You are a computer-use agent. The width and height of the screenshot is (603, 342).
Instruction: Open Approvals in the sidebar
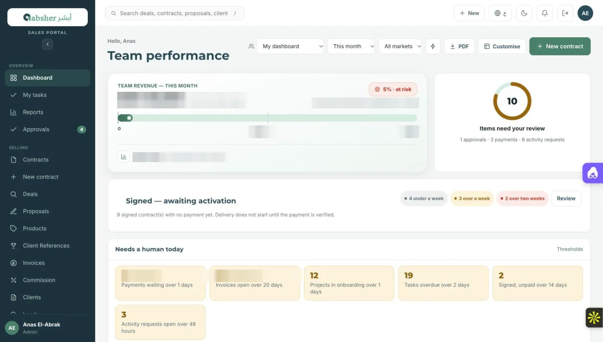(x=48, y=129)
